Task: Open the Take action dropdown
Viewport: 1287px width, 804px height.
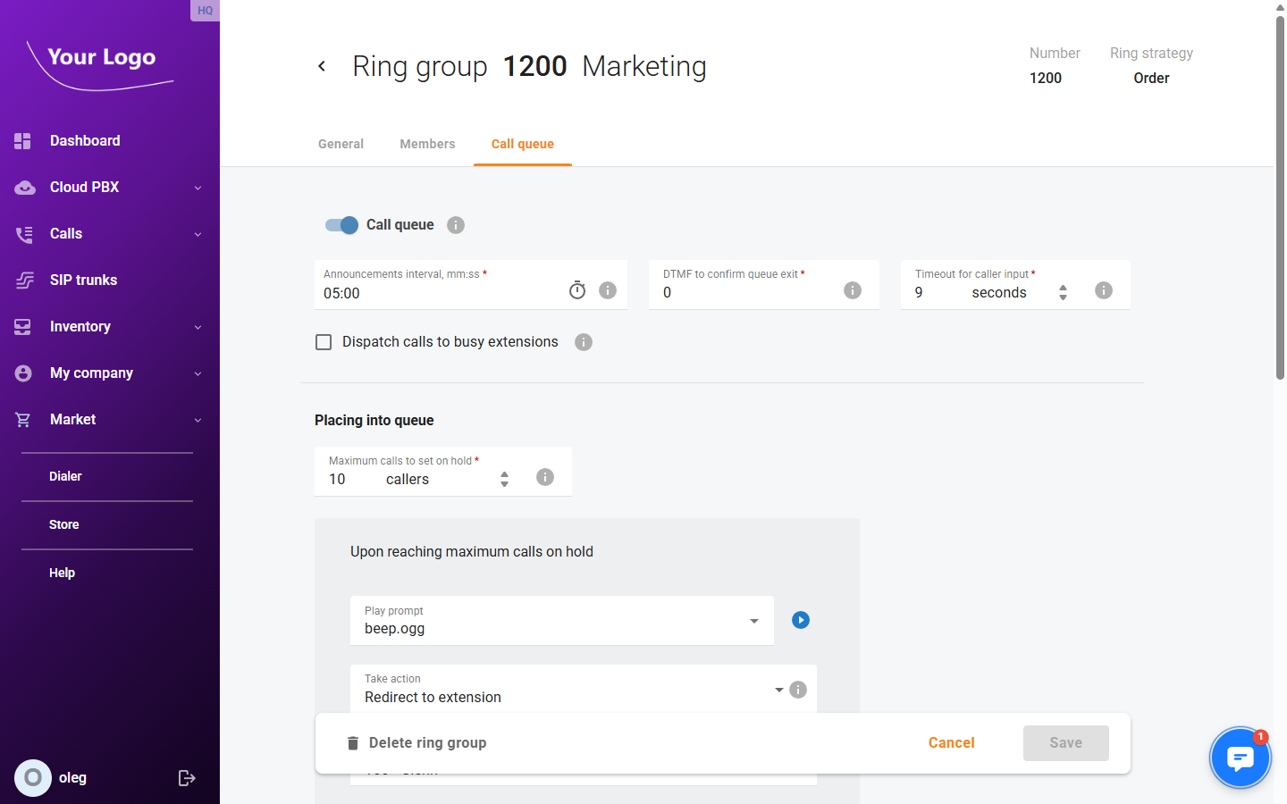Action: click(x=778, y=689)
